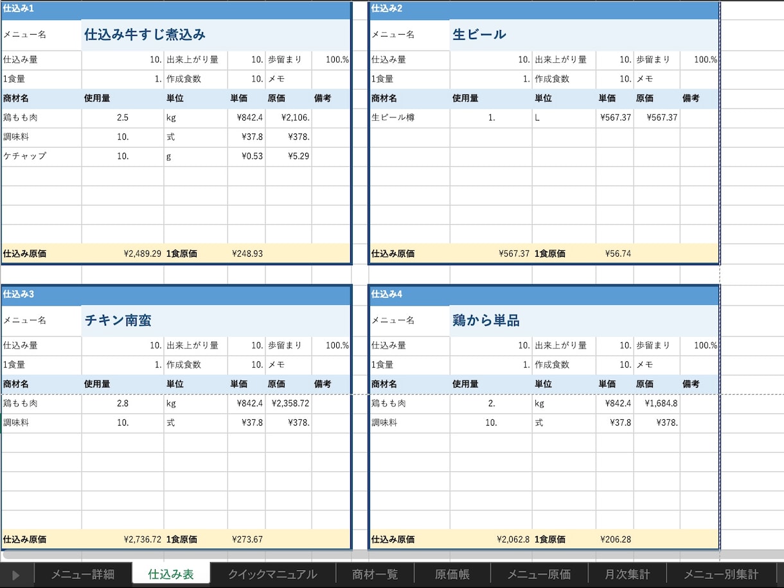Click the ¥0.53 unit price cell
Image resolution: width=784 pixels, height=588 pixels.
pyautogui.click(x=247, y=156)
